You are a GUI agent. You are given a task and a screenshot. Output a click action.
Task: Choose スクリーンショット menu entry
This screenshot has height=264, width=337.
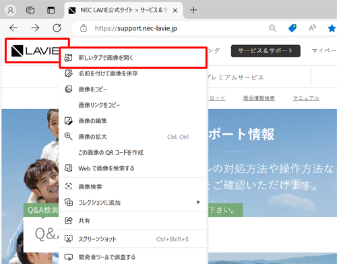click(133, 239)
